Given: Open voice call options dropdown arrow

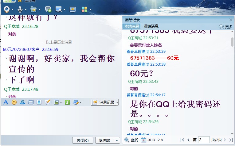Looking at the screenshot, I should pyautogui.click(x=25, y=10).
